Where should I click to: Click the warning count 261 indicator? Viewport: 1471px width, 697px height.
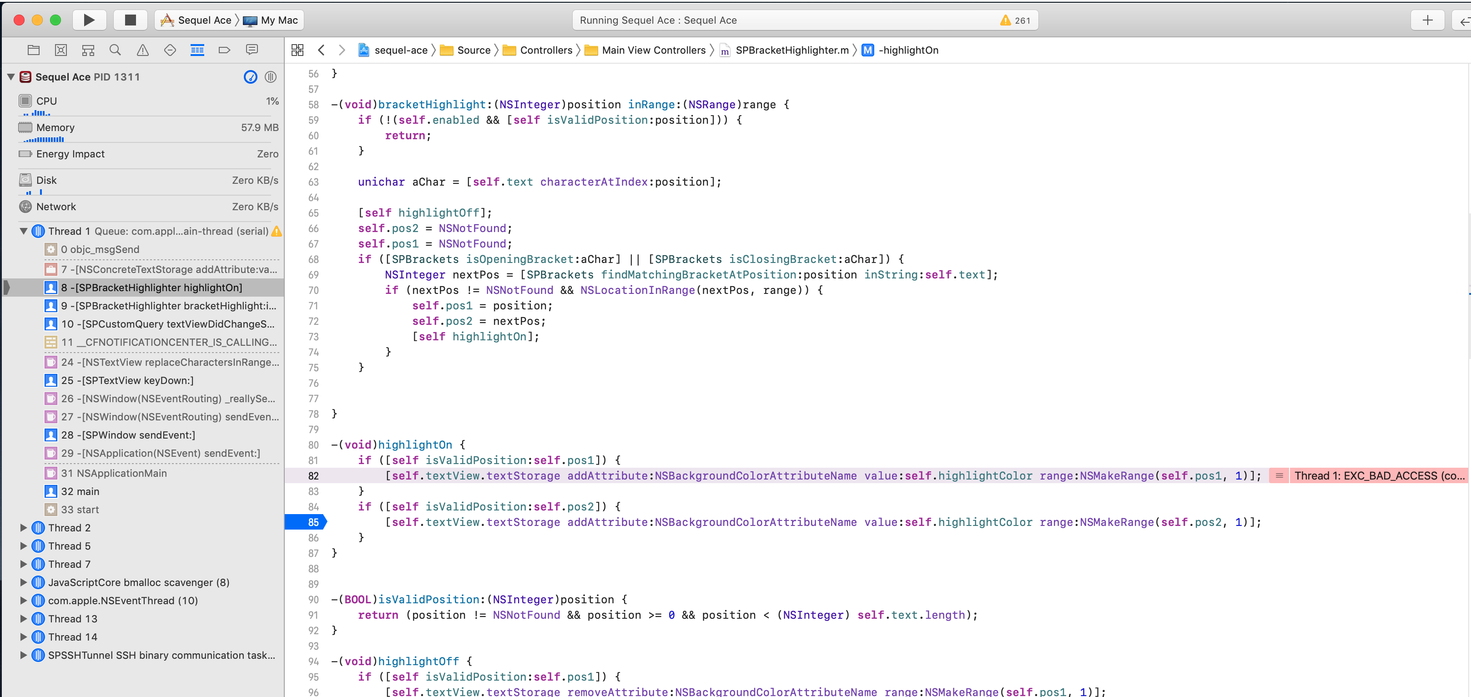pos(1015,20)
